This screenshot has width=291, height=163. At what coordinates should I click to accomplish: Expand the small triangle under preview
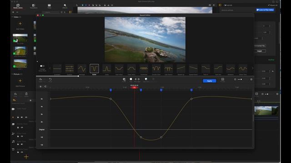pos(37,62)
